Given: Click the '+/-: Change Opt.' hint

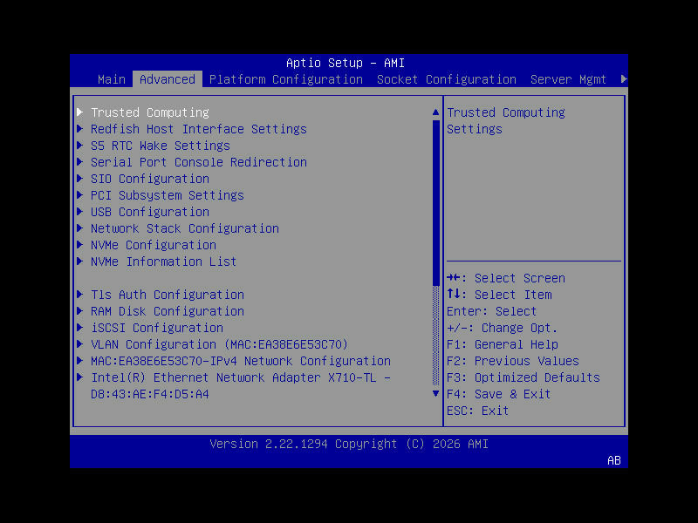Looking at the screenshot, I should [x=503, y=328].
